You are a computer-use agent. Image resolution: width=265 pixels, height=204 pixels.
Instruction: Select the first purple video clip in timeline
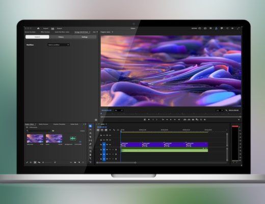131,144
